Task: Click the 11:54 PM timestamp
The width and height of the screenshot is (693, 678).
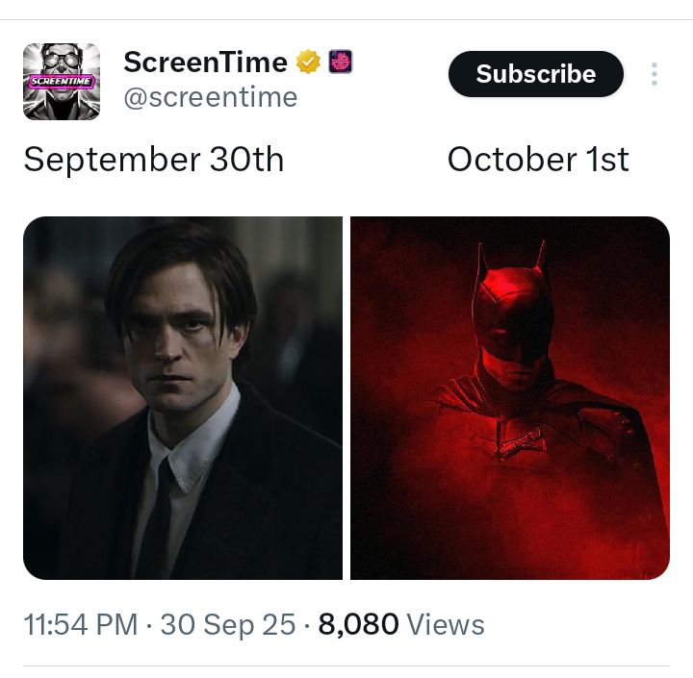Action: click(81, 625)
